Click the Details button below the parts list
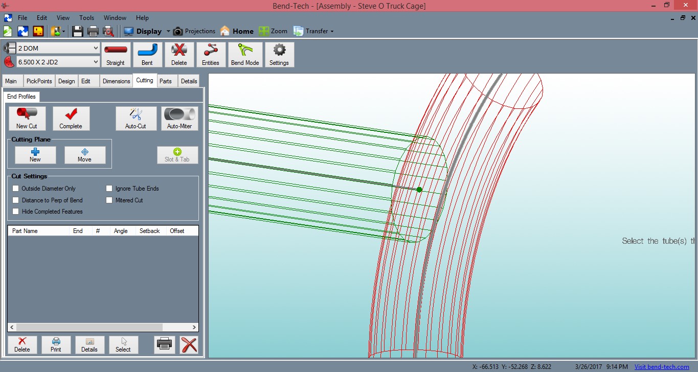This screenshot has width=698, height=372. click(x=89, y=345)
